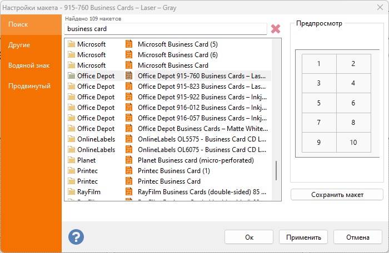Open the Продвинутый tab
389x253 pixels.
coord(31,86)
